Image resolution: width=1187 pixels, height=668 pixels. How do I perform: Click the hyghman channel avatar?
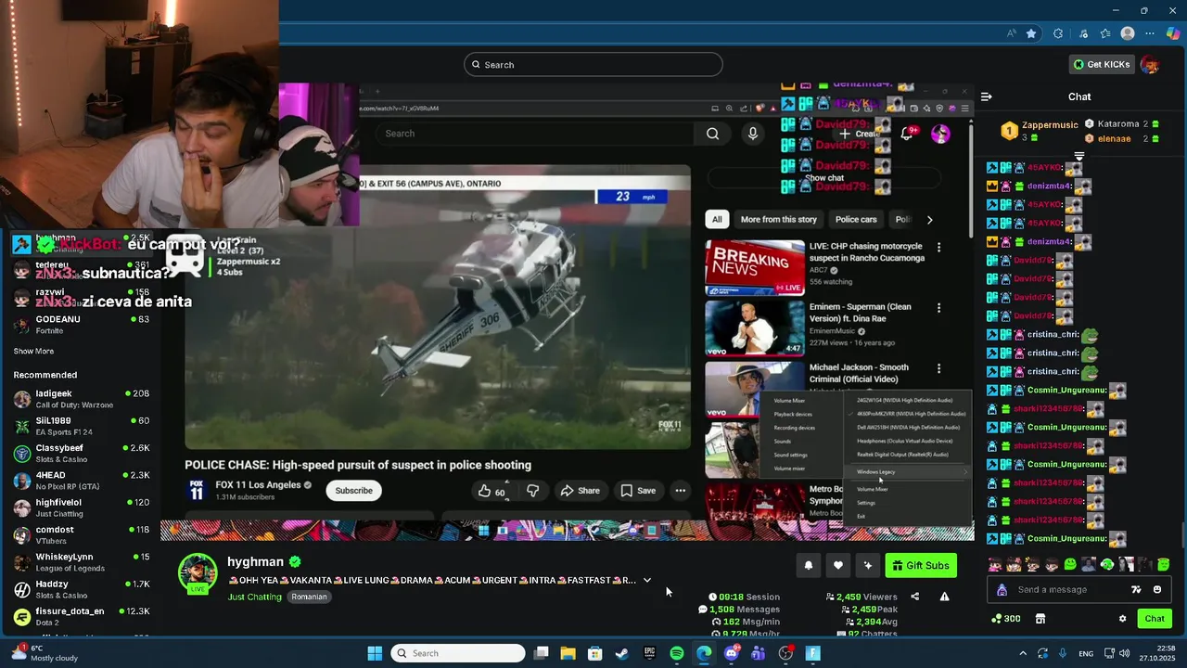(x=198, y=573)
